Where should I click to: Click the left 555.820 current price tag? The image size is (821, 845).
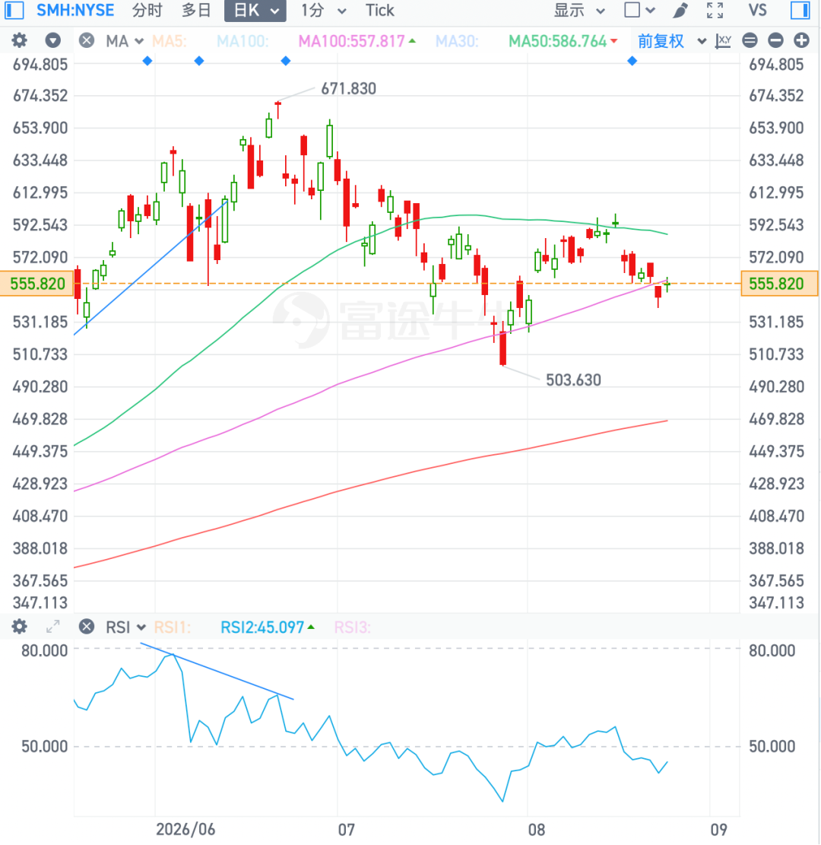pos(37,284)
